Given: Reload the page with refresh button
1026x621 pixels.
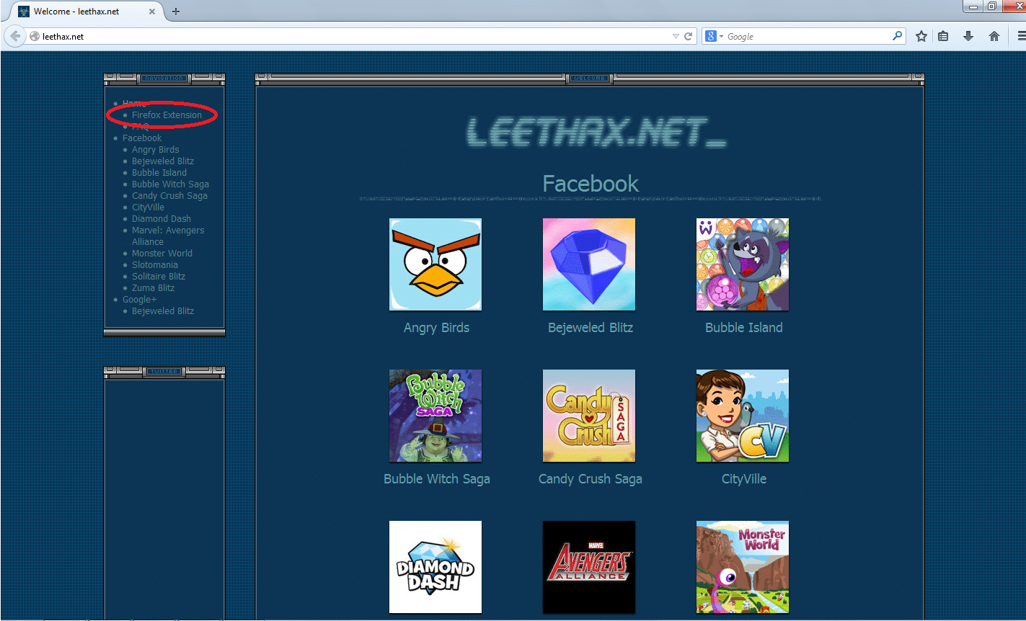Looking at the screenshot, I should [689, 36].
